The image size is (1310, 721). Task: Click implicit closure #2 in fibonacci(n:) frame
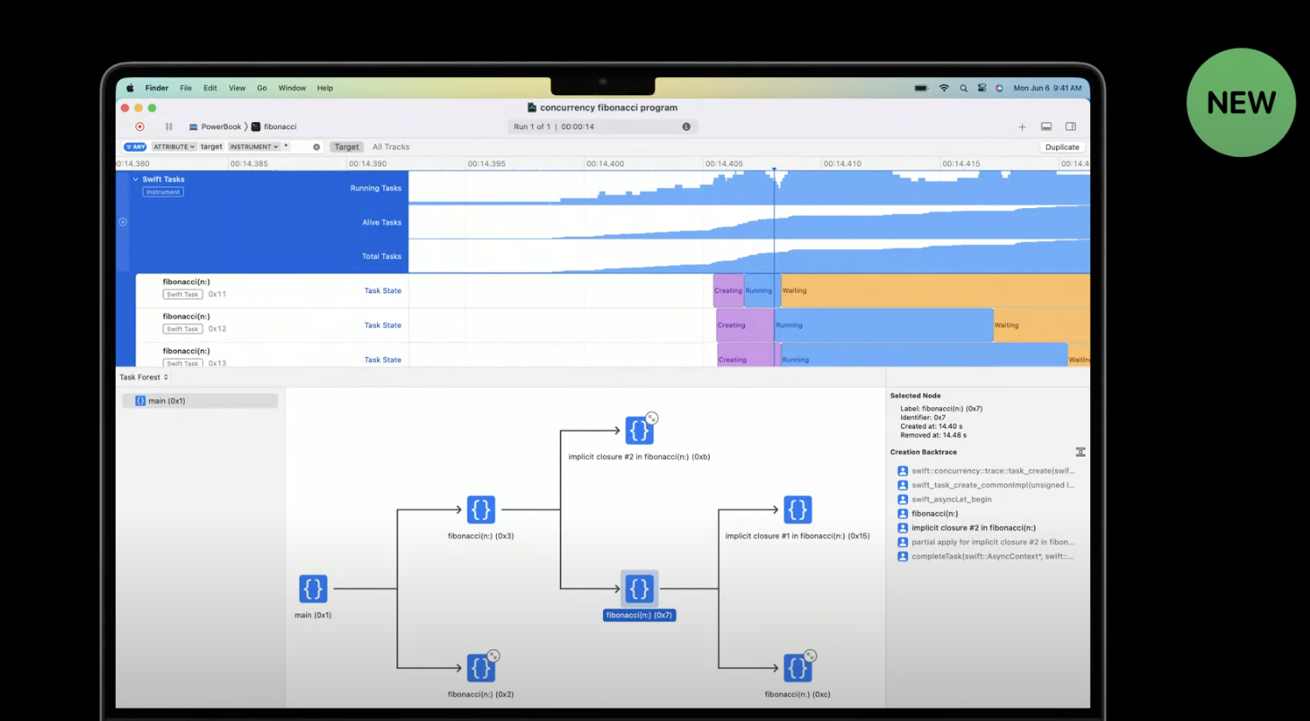966,528
